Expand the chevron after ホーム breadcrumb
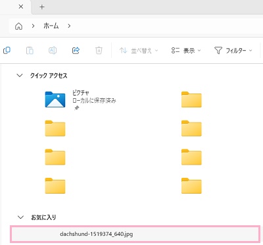 (x=69, y=26)
